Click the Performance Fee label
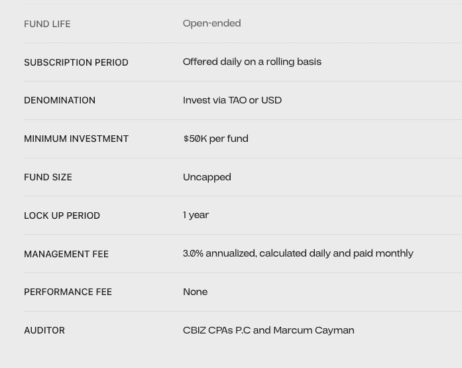The height and width of the screenshot is (368, 462). coord(68,292)
